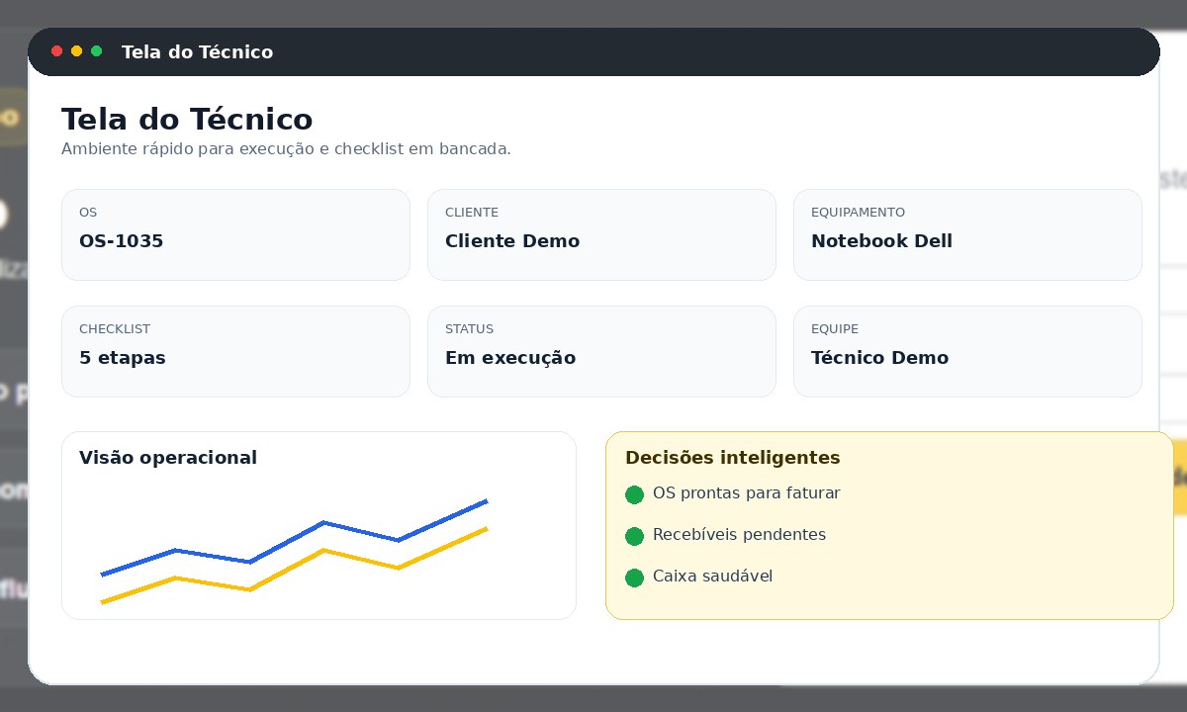
Task: Click the yellow line in the operational chart
Action: 323,550
